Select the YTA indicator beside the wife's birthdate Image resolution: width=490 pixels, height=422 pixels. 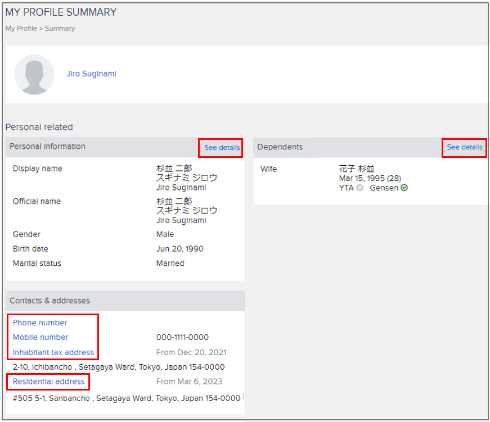(x=359, y=188)
